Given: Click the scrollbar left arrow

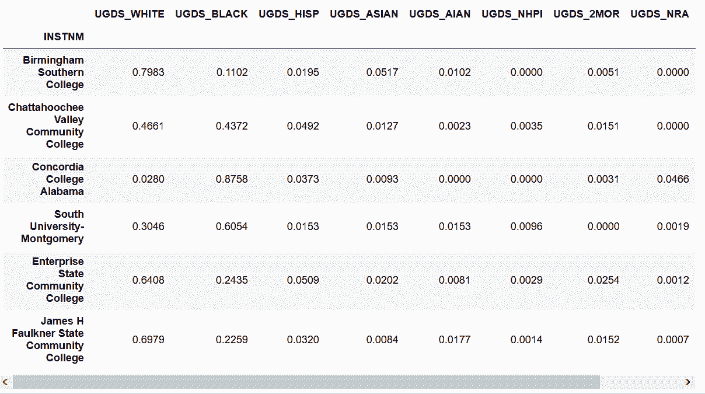Looking at the screenshot, I should [x=5, y=382].
